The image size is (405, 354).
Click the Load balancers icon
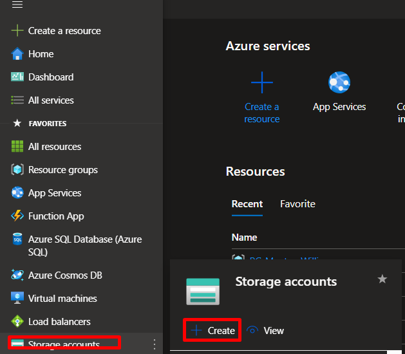[17, 322]
